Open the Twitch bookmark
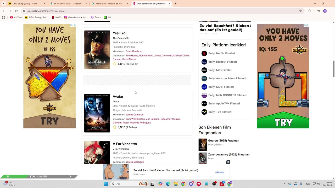This screenshot has height=188, width=335. [x=96, y=17]
